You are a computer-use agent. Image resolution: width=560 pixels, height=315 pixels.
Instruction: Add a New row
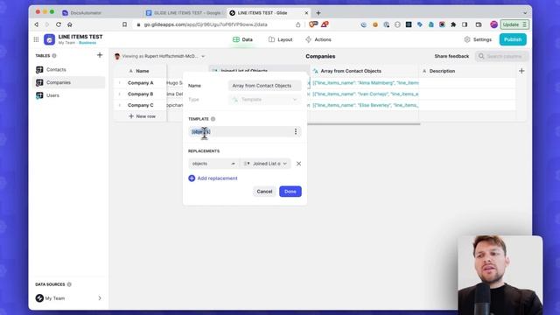[142, 116]
